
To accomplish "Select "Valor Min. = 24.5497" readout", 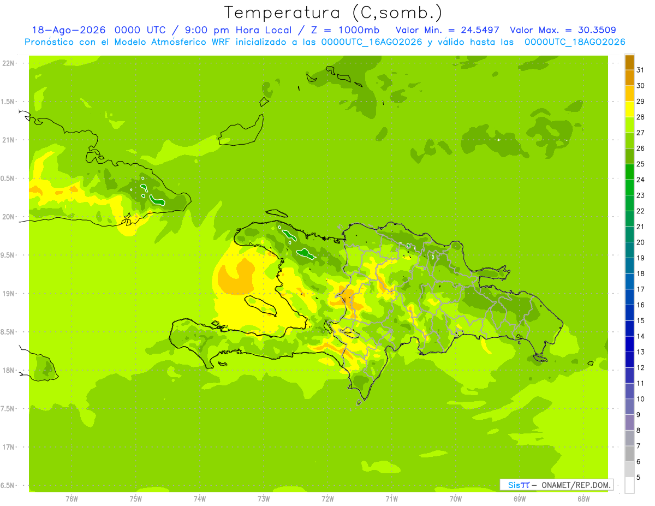I will coord(448,30).
